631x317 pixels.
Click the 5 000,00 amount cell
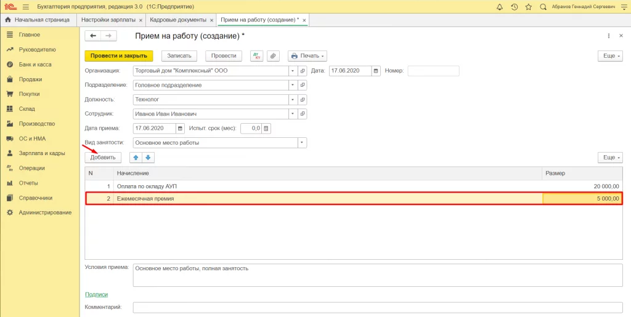point(582,198)
